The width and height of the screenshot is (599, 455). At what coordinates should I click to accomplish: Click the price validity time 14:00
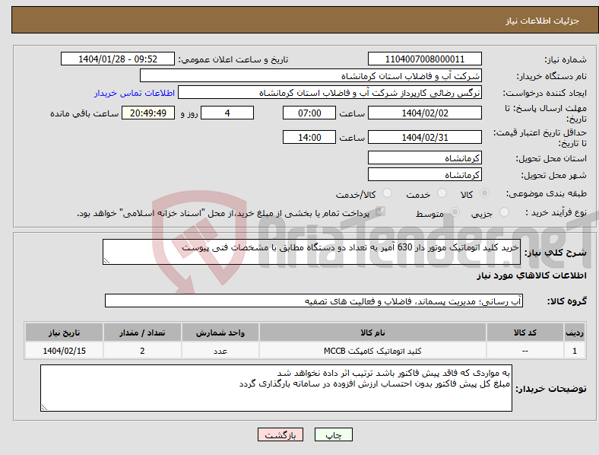(x=309, y=137)
